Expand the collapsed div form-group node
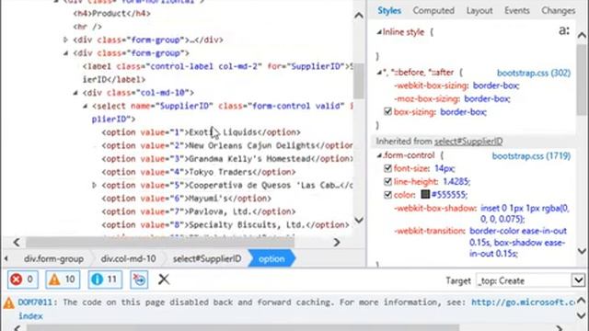This screenshot has width=589, height=331. pos(65,40)
